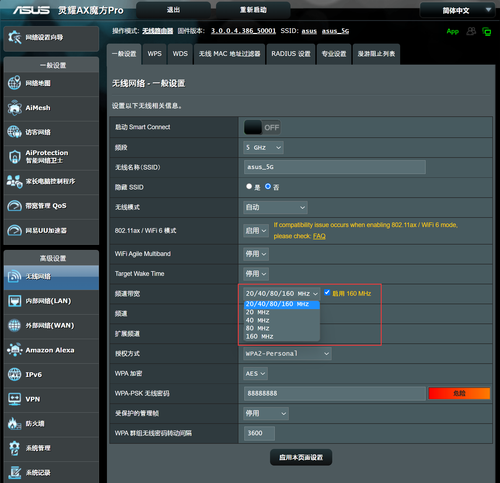This screenshot has height=483, width=500.
Task: Switch to the WPS tab
Action: tap(154, 54)
